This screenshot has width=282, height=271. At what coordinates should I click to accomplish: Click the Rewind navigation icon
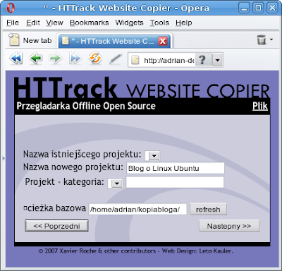[16, 59]
